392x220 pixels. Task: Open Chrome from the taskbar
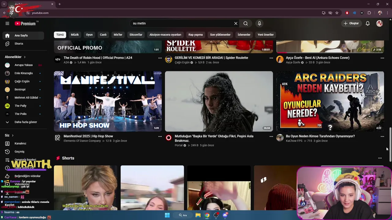coord(207,215)
